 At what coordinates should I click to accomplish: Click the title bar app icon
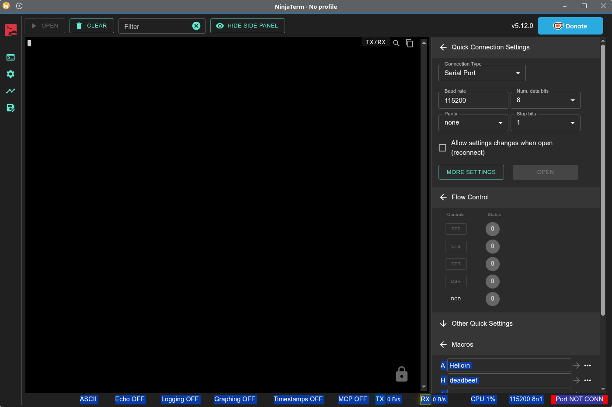pyautogui.click(x=6, y=6)
